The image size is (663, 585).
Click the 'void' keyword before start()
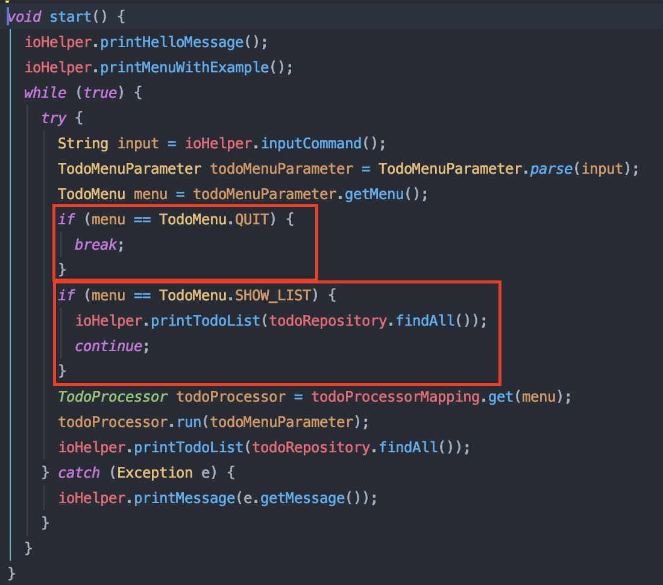click(24, 17)
